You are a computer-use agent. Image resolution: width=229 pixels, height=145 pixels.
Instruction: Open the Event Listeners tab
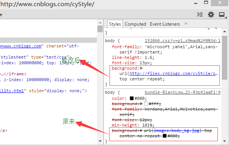point(165,24)
